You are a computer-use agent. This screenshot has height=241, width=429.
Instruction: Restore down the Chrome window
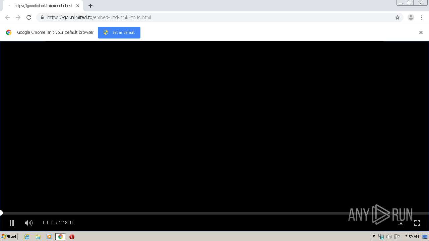[x=409, y=3]
